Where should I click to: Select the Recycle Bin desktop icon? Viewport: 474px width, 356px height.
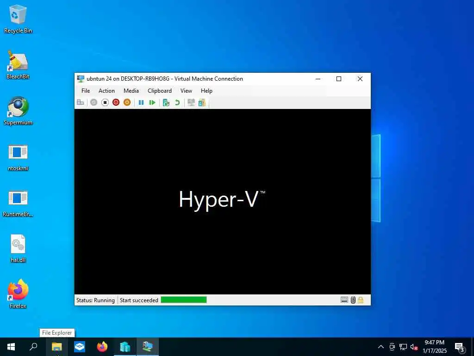tap(18, 19)
